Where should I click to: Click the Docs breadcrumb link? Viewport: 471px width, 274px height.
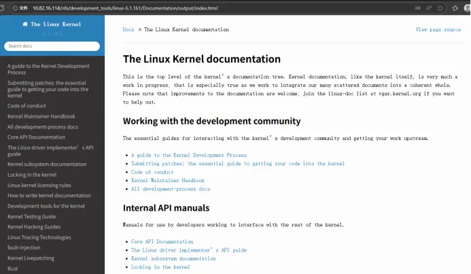[128, 29]
